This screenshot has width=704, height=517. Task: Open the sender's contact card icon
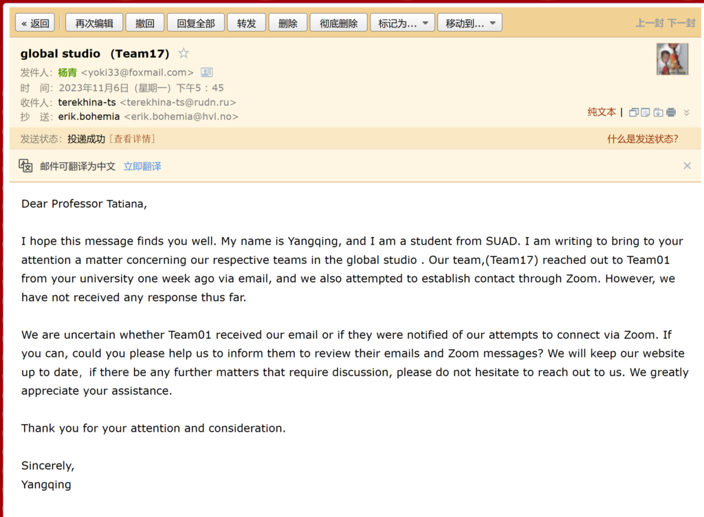[206, 72]
